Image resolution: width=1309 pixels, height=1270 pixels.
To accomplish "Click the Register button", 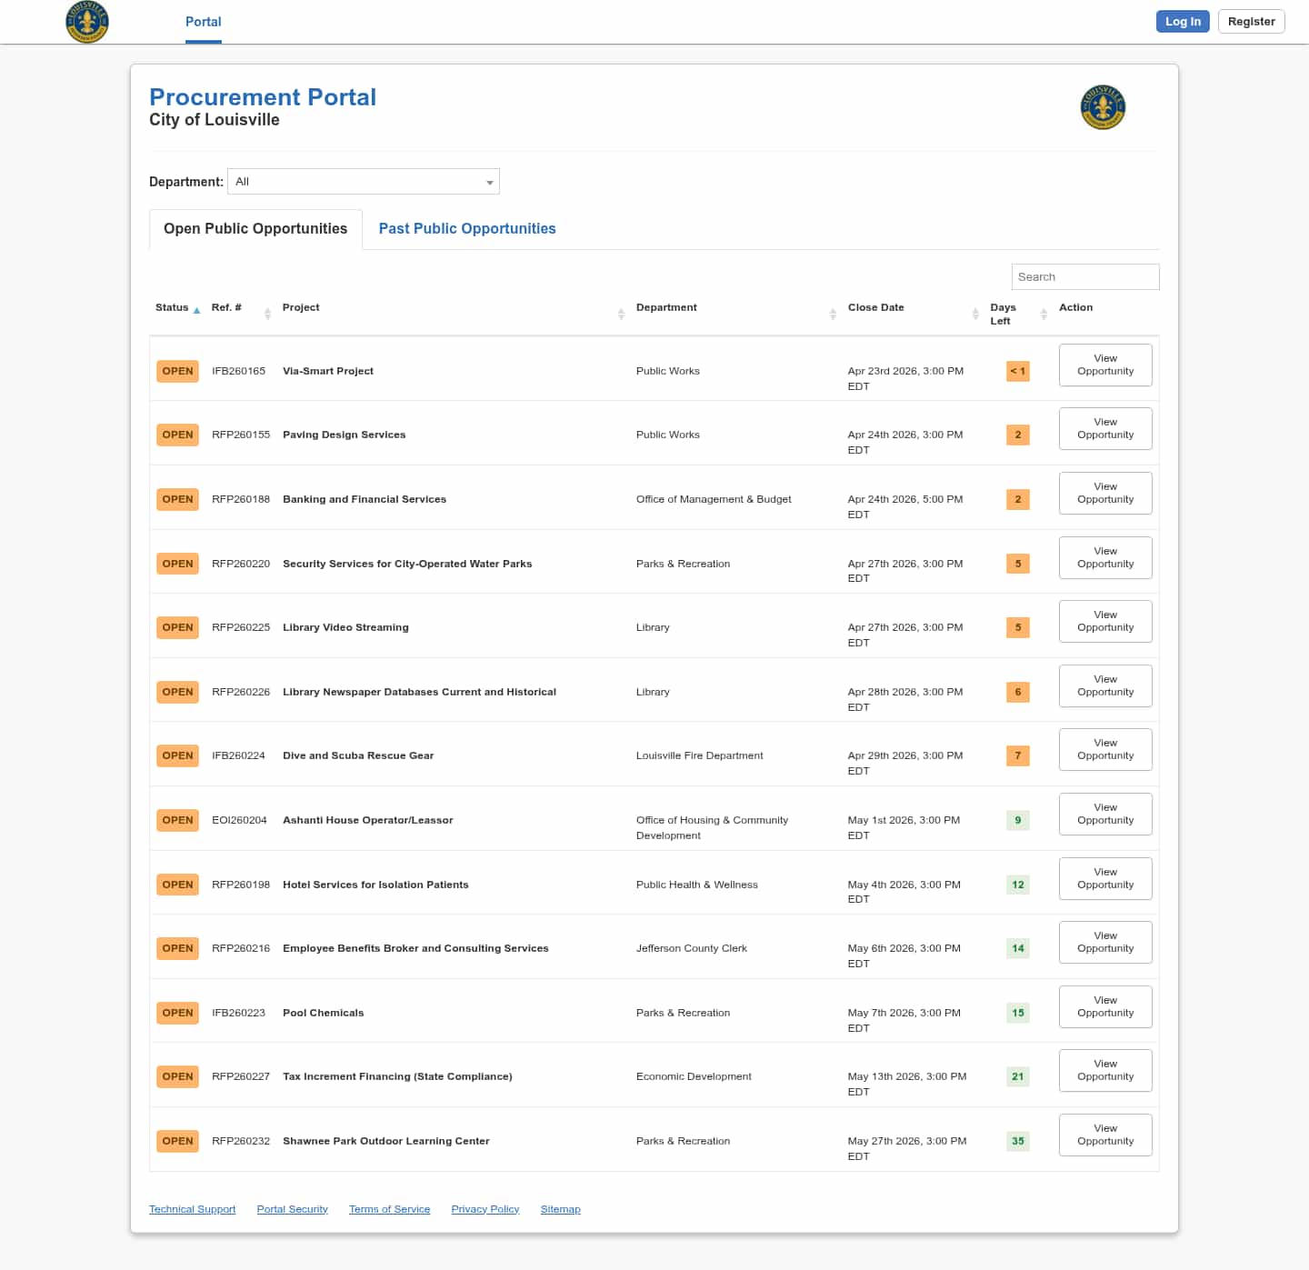I will pos(1251,22).
